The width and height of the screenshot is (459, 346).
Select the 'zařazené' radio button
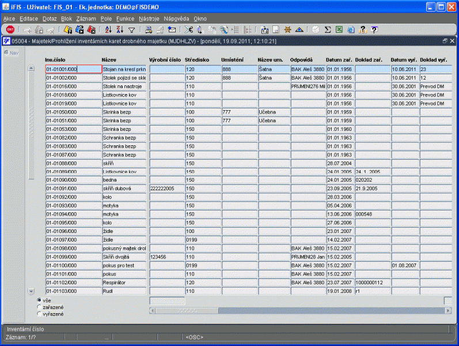39,307
